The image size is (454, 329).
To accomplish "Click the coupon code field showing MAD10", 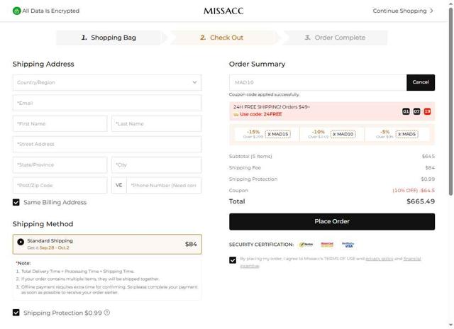I will click(x=318, y=82).
